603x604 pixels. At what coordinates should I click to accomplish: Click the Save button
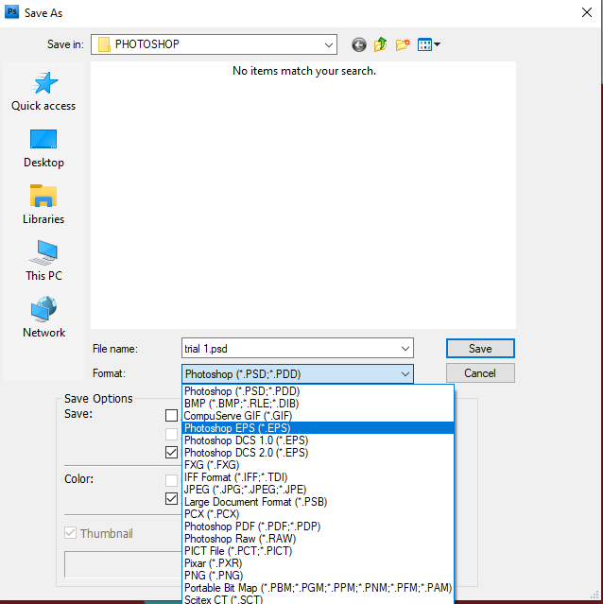(480, 349)
